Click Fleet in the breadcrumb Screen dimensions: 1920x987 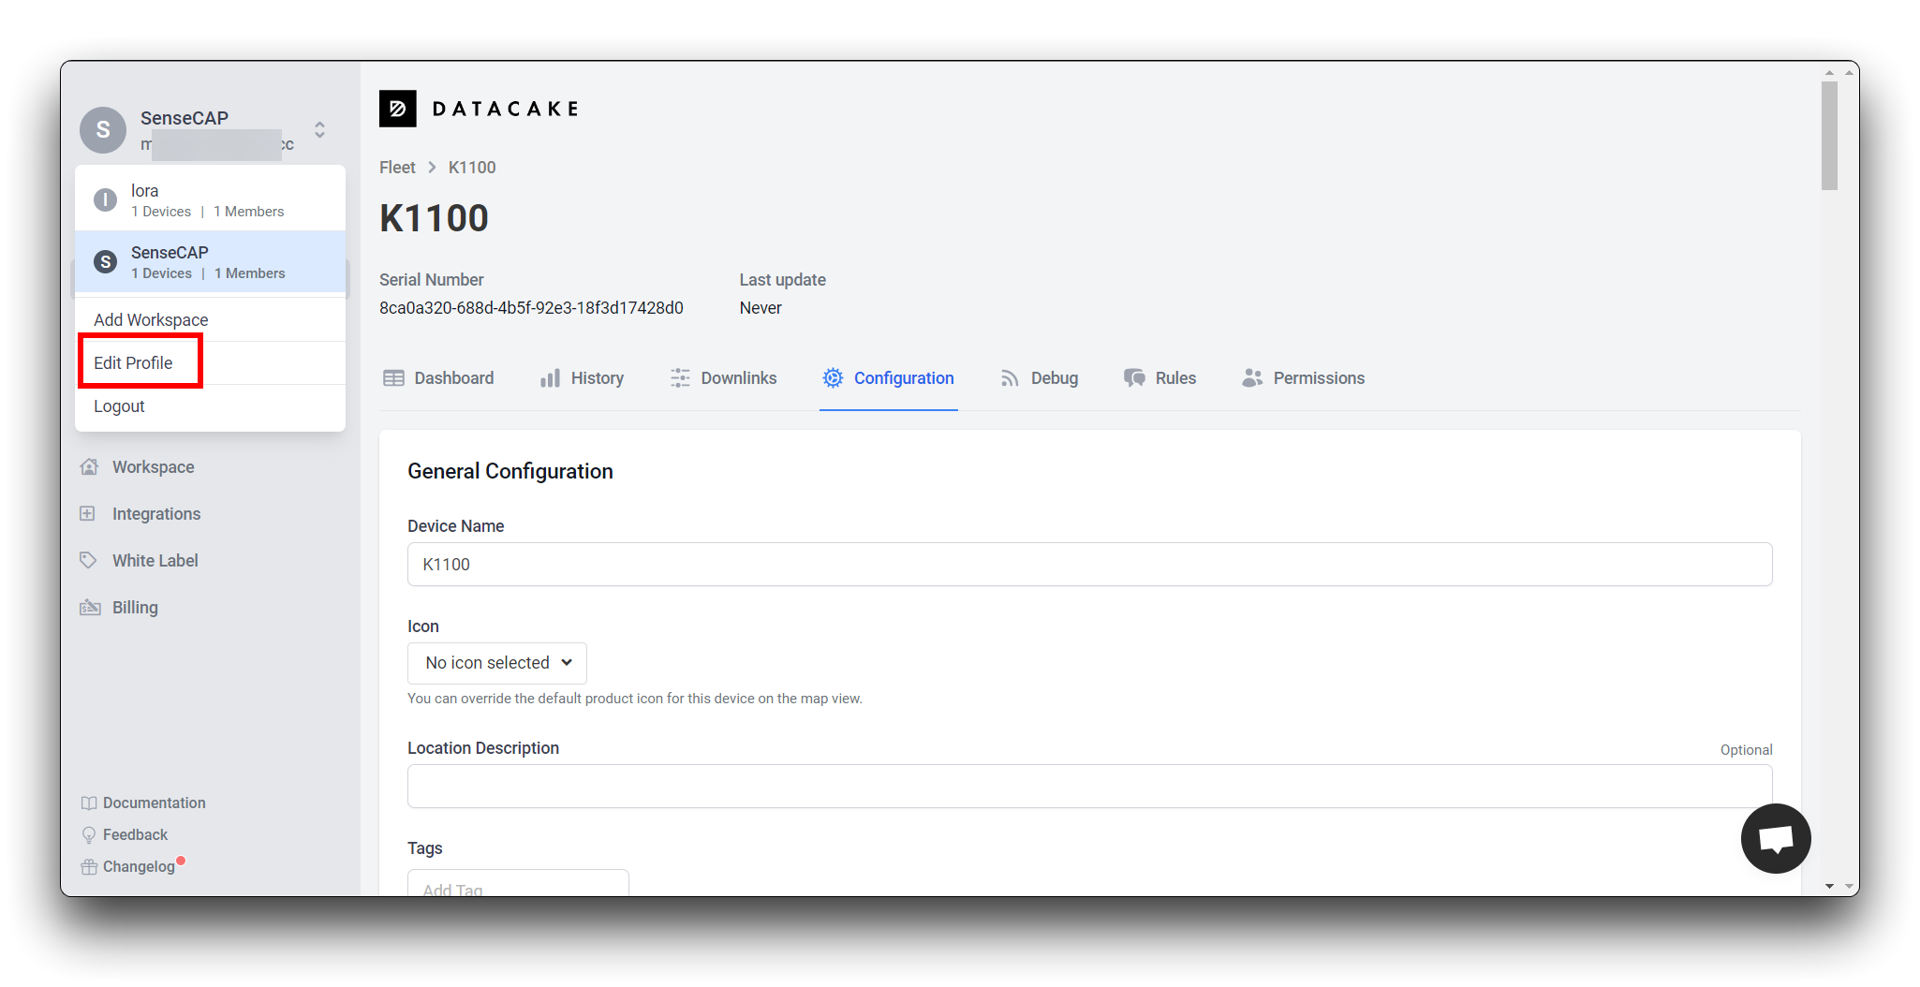click(397, 168)
